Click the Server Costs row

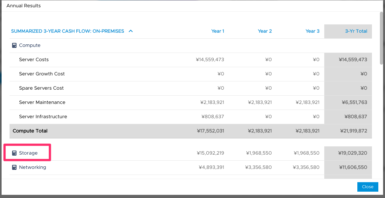tap(34, 60)
